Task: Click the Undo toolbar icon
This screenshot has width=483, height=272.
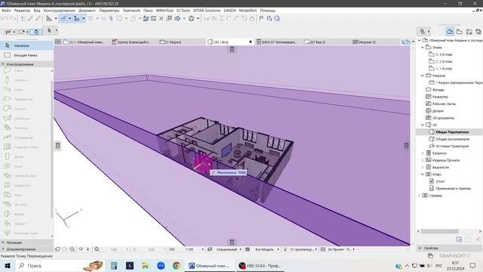Action: pyautogui.click(x=5, y=18)
